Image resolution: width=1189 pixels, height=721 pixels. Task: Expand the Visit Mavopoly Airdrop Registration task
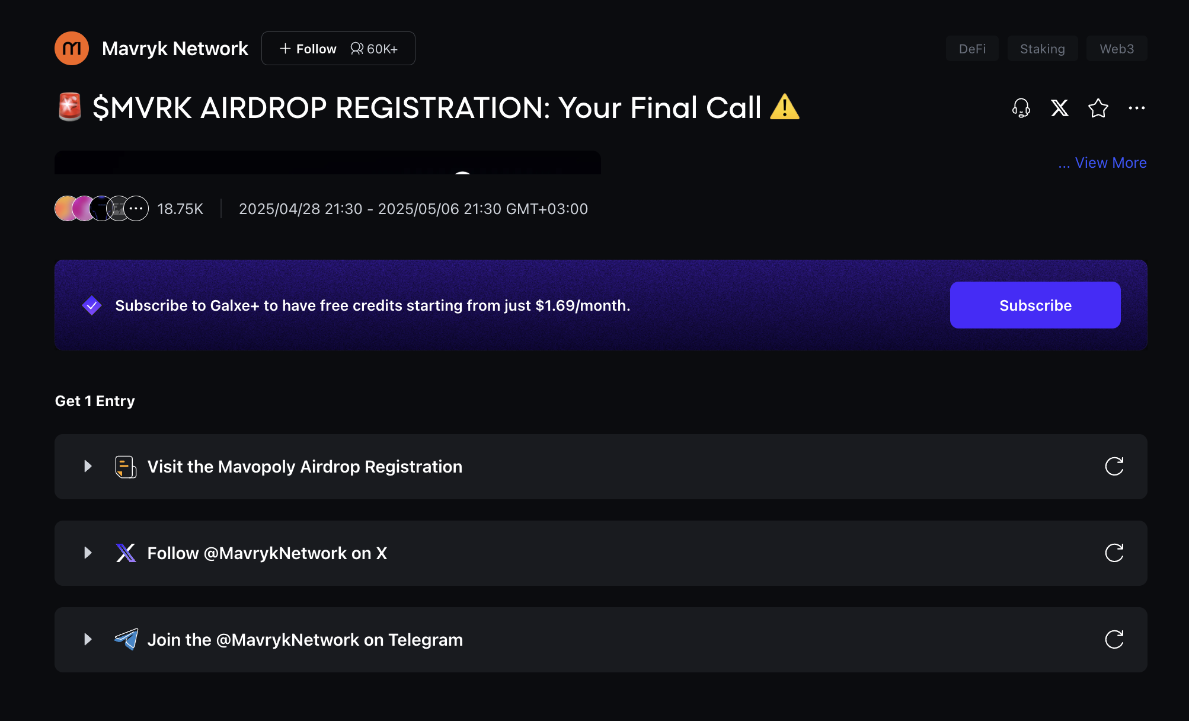(x=88, y=467)
